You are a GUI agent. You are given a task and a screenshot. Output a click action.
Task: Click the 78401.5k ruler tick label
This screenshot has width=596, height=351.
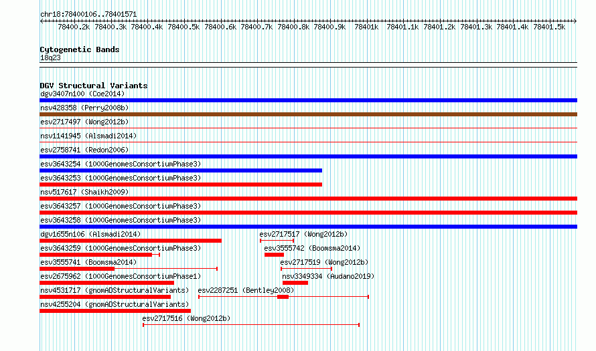pyautogui.click(x=549, y=27)
